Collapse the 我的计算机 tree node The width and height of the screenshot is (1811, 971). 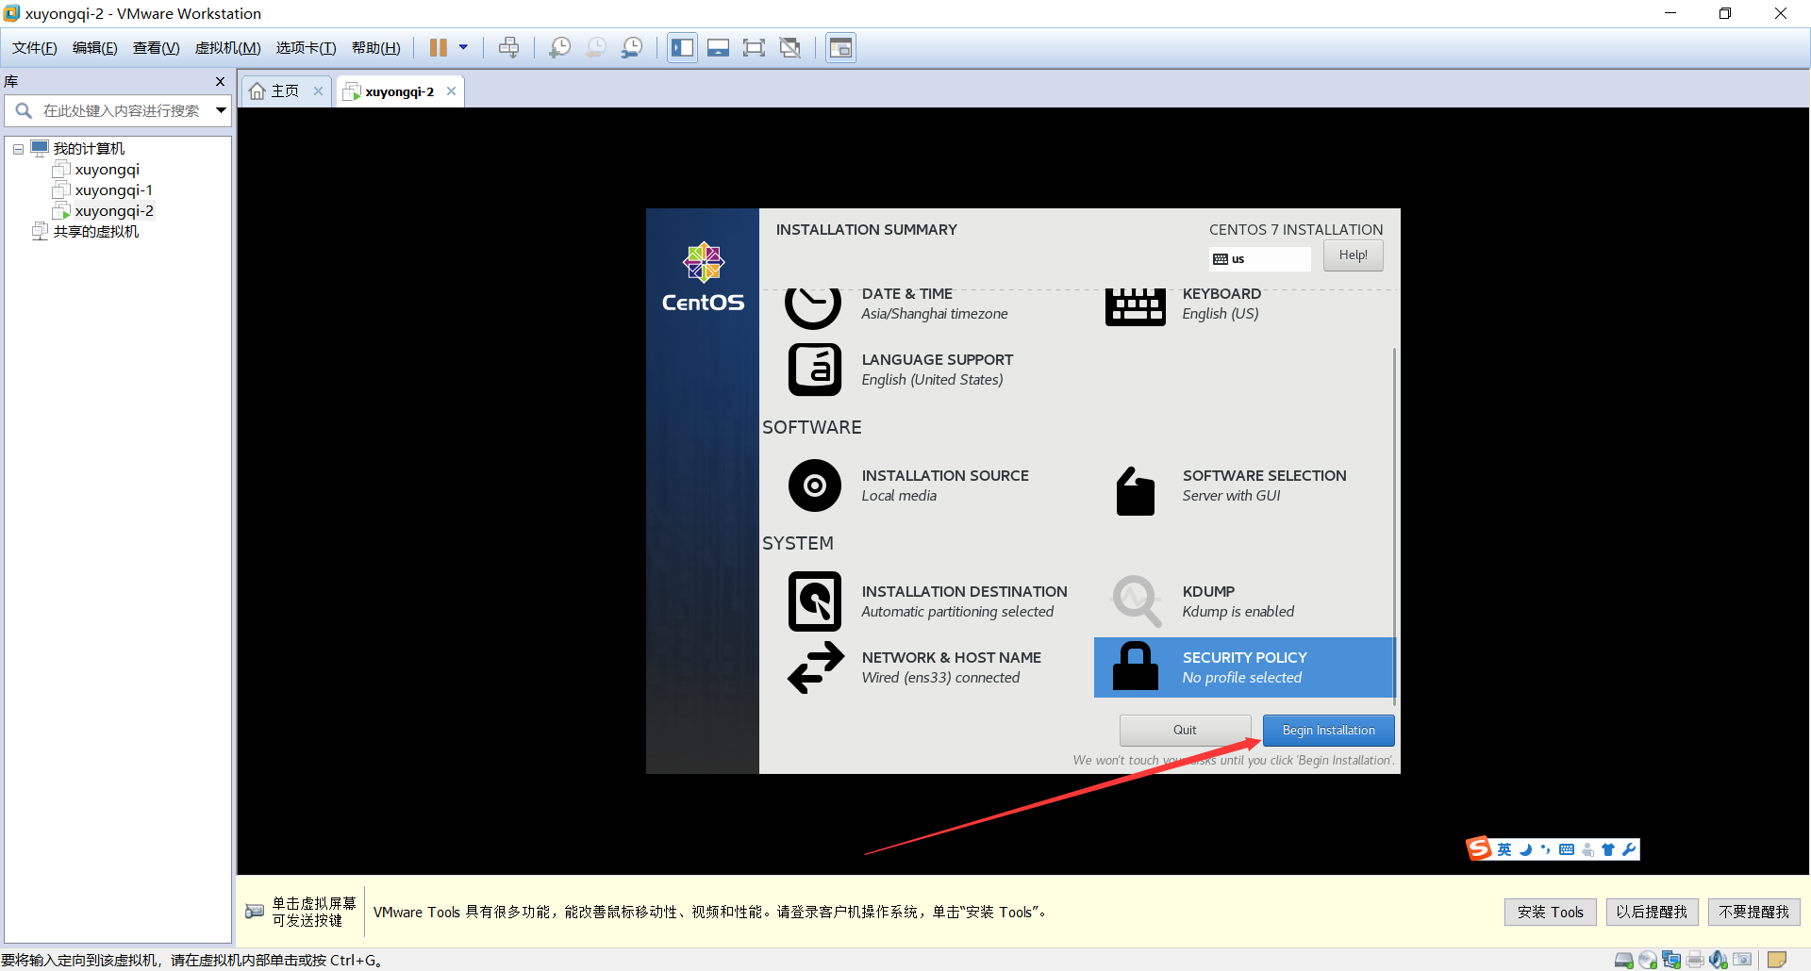[x=18, y=149]
